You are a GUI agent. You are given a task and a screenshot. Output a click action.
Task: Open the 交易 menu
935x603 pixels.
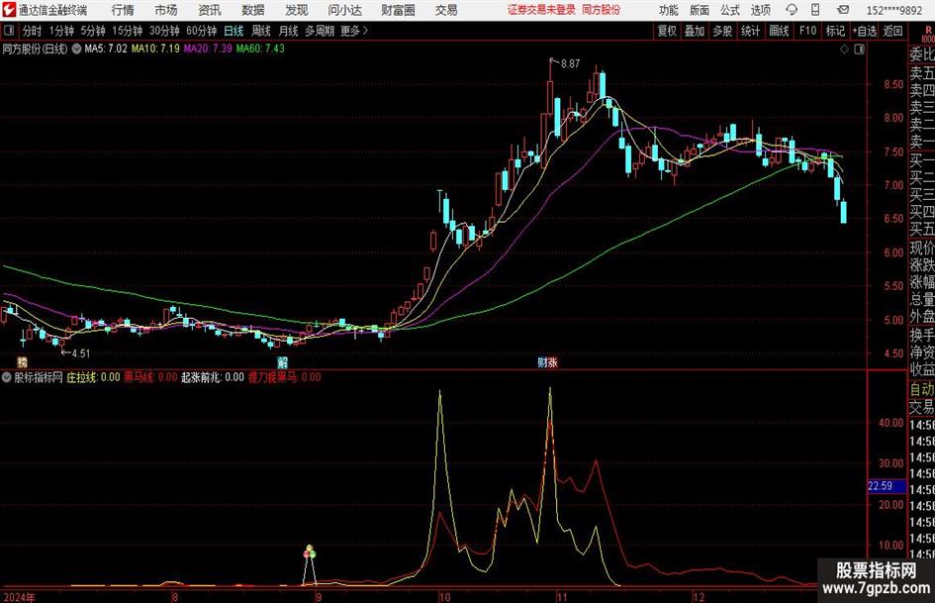pyautogui.click(x=446, y=10)
